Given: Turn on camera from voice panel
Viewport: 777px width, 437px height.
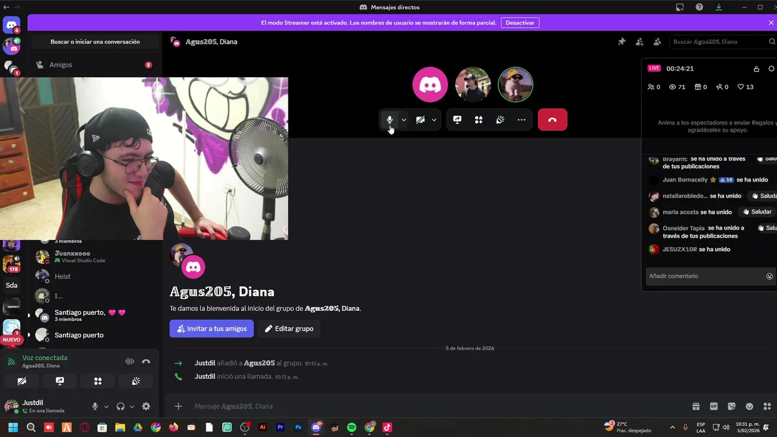Looking at the screenshot, I should pos(22,381).
